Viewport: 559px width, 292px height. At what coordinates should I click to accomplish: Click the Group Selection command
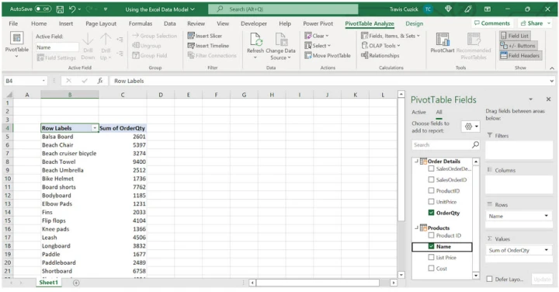coord(155,36)
